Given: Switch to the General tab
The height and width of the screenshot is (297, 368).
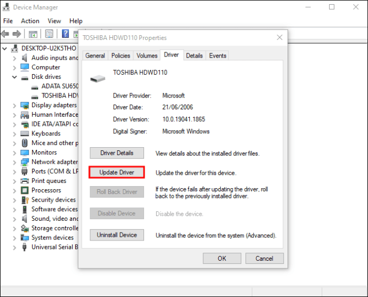Looking at the screenshot, I should tap(95, 55).
